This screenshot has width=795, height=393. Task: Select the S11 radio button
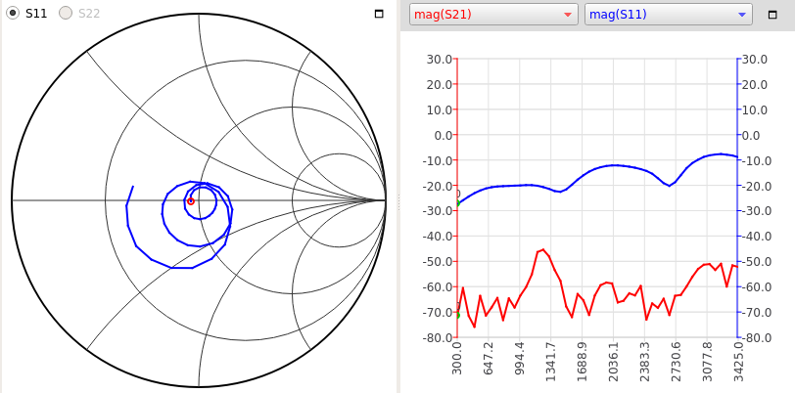coord(13,13)
